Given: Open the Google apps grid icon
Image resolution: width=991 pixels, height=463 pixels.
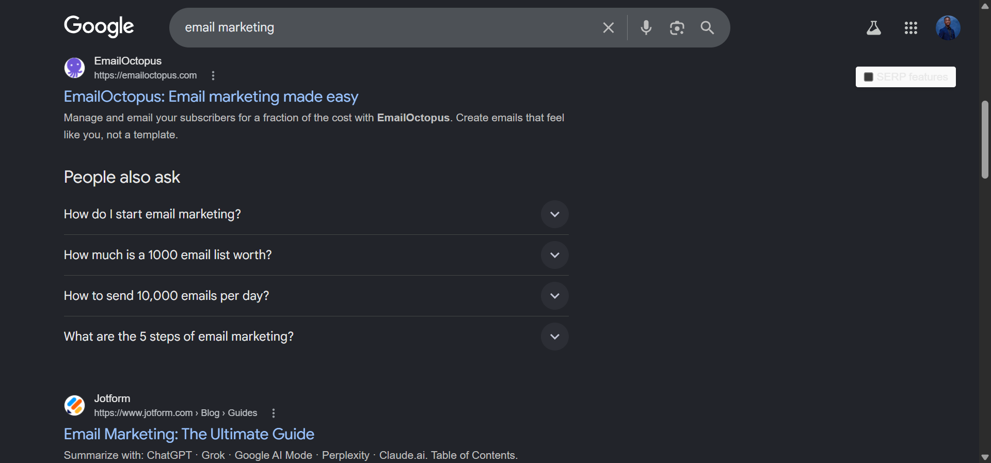Looking at the screenshot, I should coord(911,28).
